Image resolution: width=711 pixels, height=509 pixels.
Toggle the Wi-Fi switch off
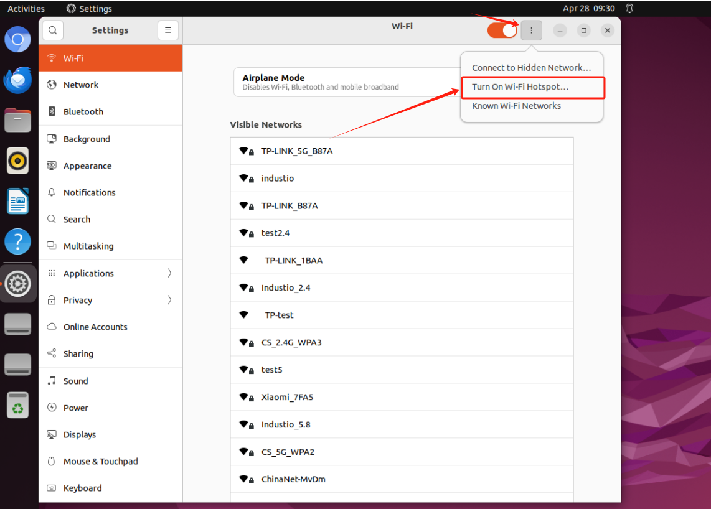502,30
